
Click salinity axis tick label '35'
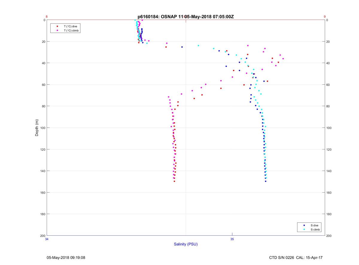pos(232,239)
